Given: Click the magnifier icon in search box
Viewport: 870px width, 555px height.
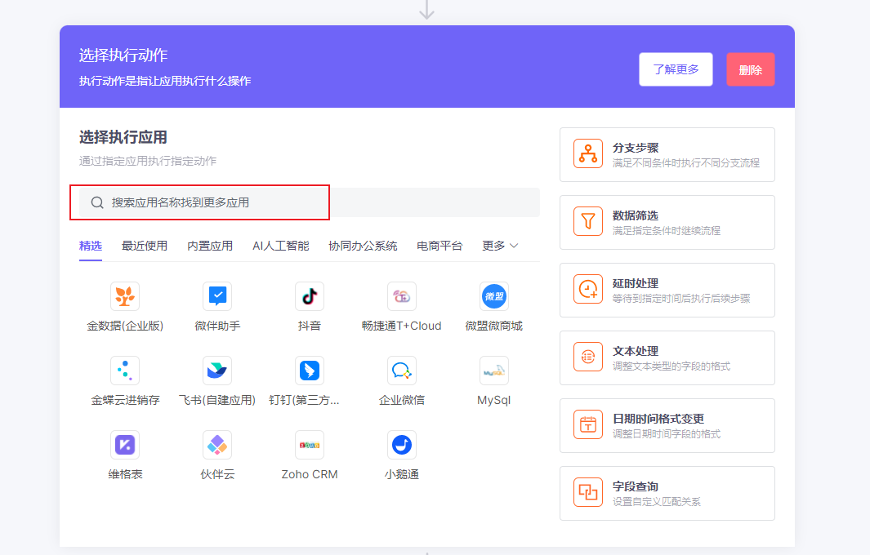Looking at the screenshot, I should pos(97,203).
